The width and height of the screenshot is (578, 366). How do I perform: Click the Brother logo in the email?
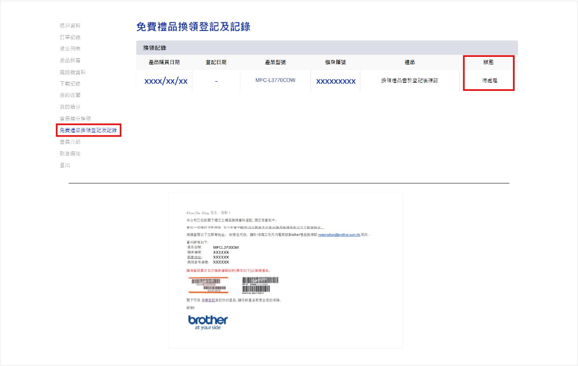pyautogui.click(x=208, y=322)
